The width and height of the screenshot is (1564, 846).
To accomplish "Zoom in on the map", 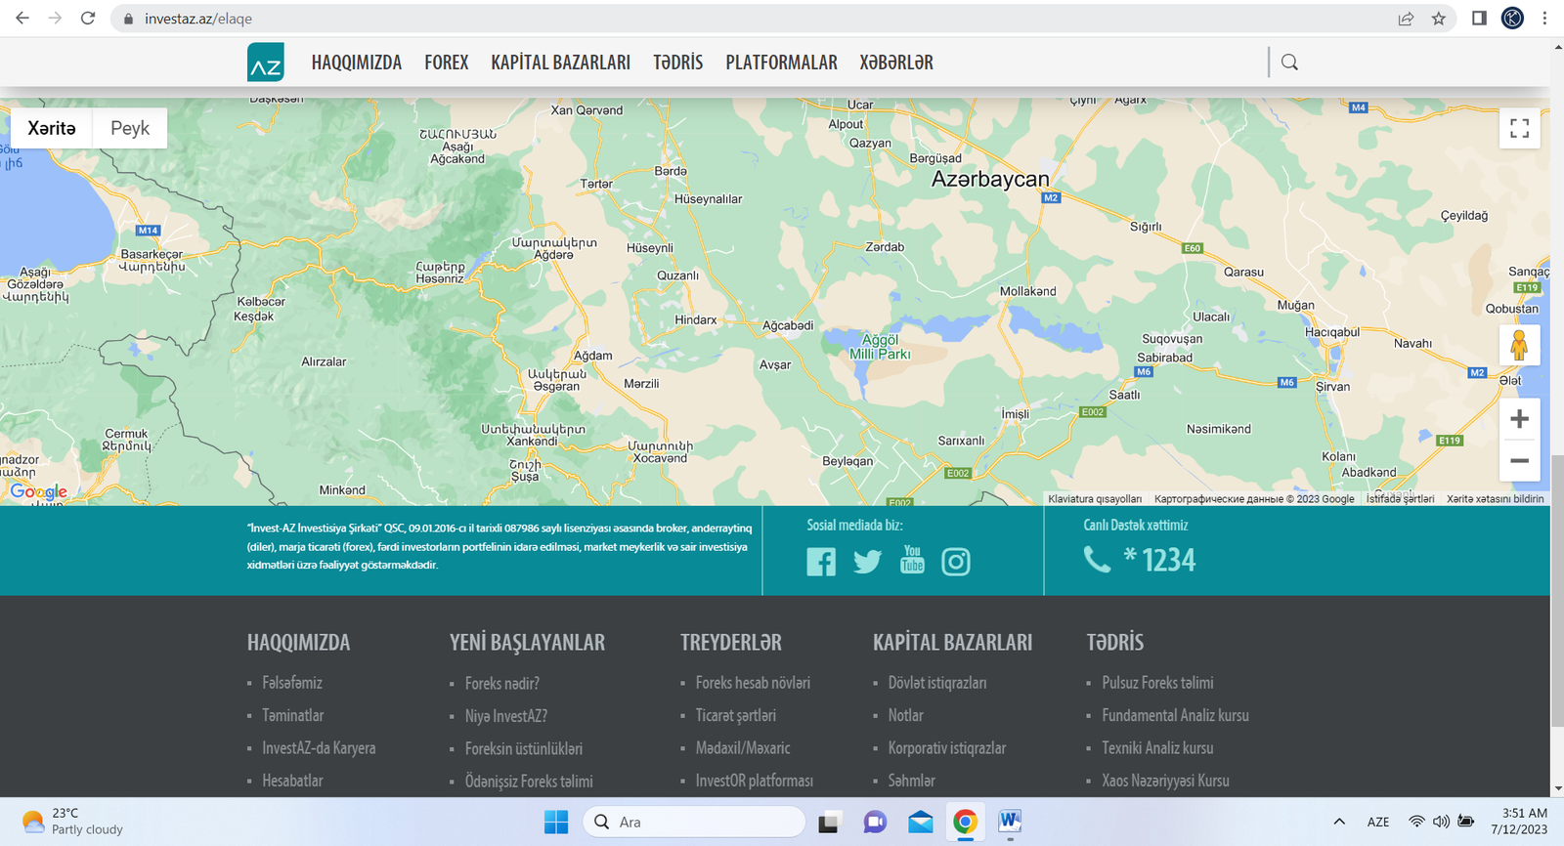I will pyautogui.click(x=1519, y=419).
